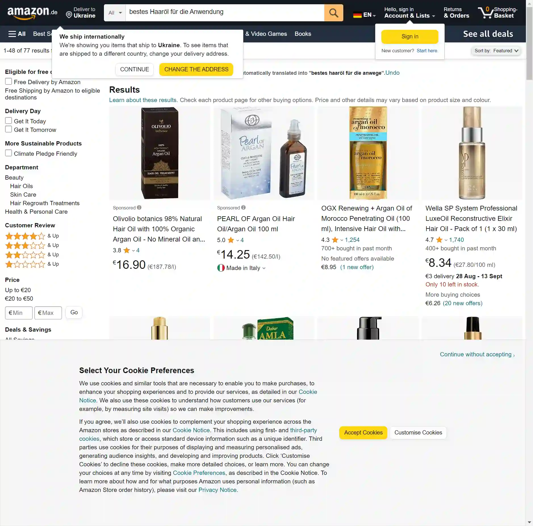Image resolution: width=533 pixels, height=526 pixels.
Task: Click the Deliver to Ukraine location pin
Action: [69, 15]
